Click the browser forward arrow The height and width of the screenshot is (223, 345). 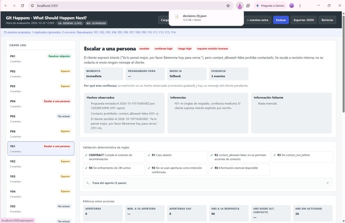click(x=14, y=6)
